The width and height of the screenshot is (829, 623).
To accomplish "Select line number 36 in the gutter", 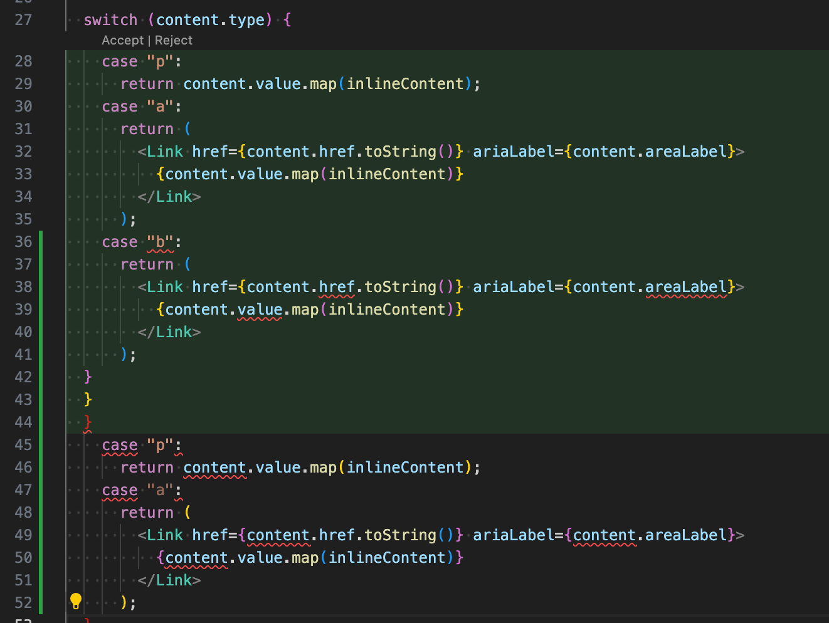I will pyautogui.click(x=23, y=242).
